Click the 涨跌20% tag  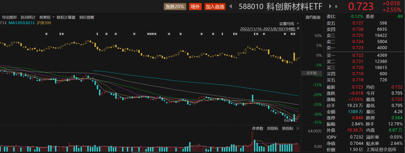click(x=175, y=7)
